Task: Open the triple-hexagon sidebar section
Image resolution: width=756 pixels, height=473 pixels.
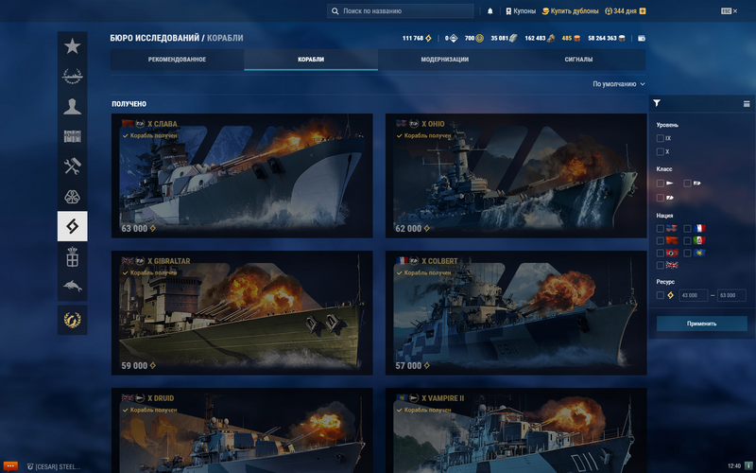Action: click(73, 197)
